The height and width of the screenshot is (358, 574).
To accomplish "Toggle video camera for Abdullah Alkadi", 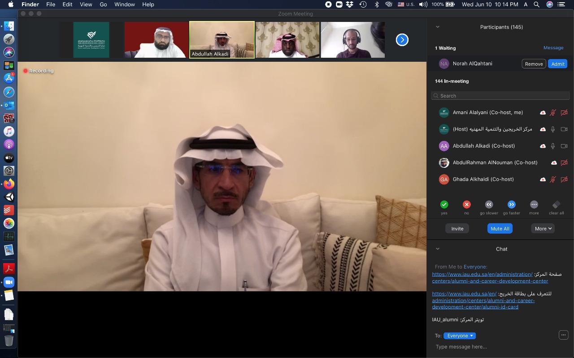I will click(x=564, y=146).
